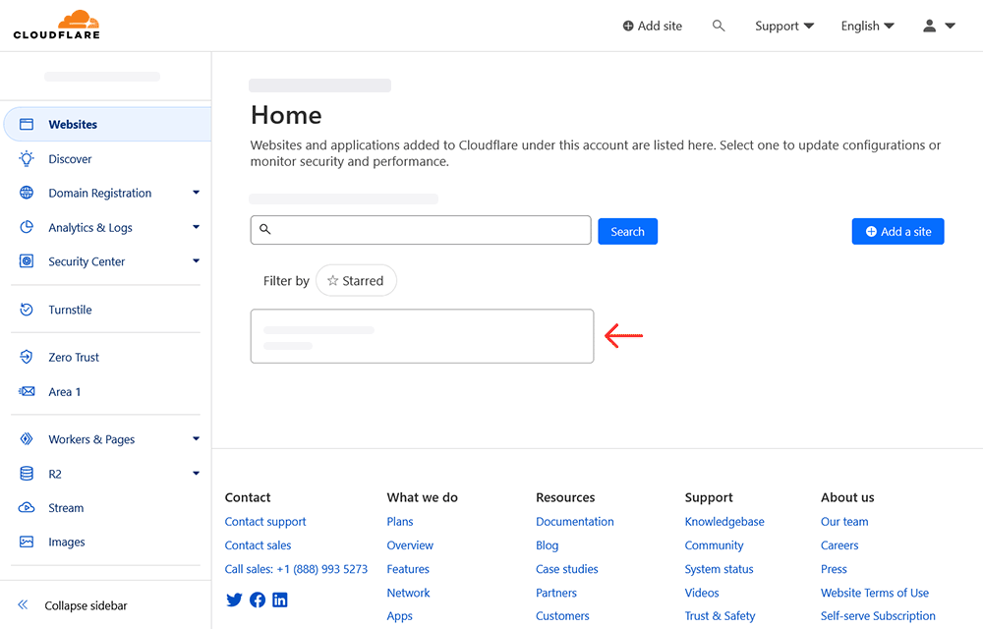Screen dimensions: 983x629
Task: Open the Press link
Action: [x=834, y=569]
